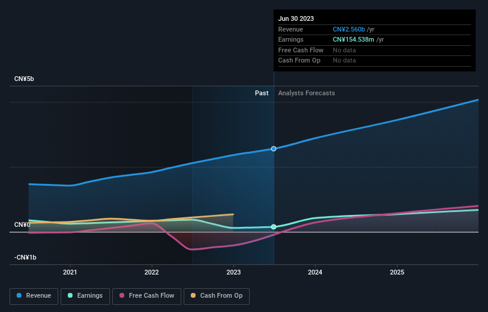Click the 2025 x-axis label
The height and width of the screenshot is (312, 488).
[x=397, y=272]
